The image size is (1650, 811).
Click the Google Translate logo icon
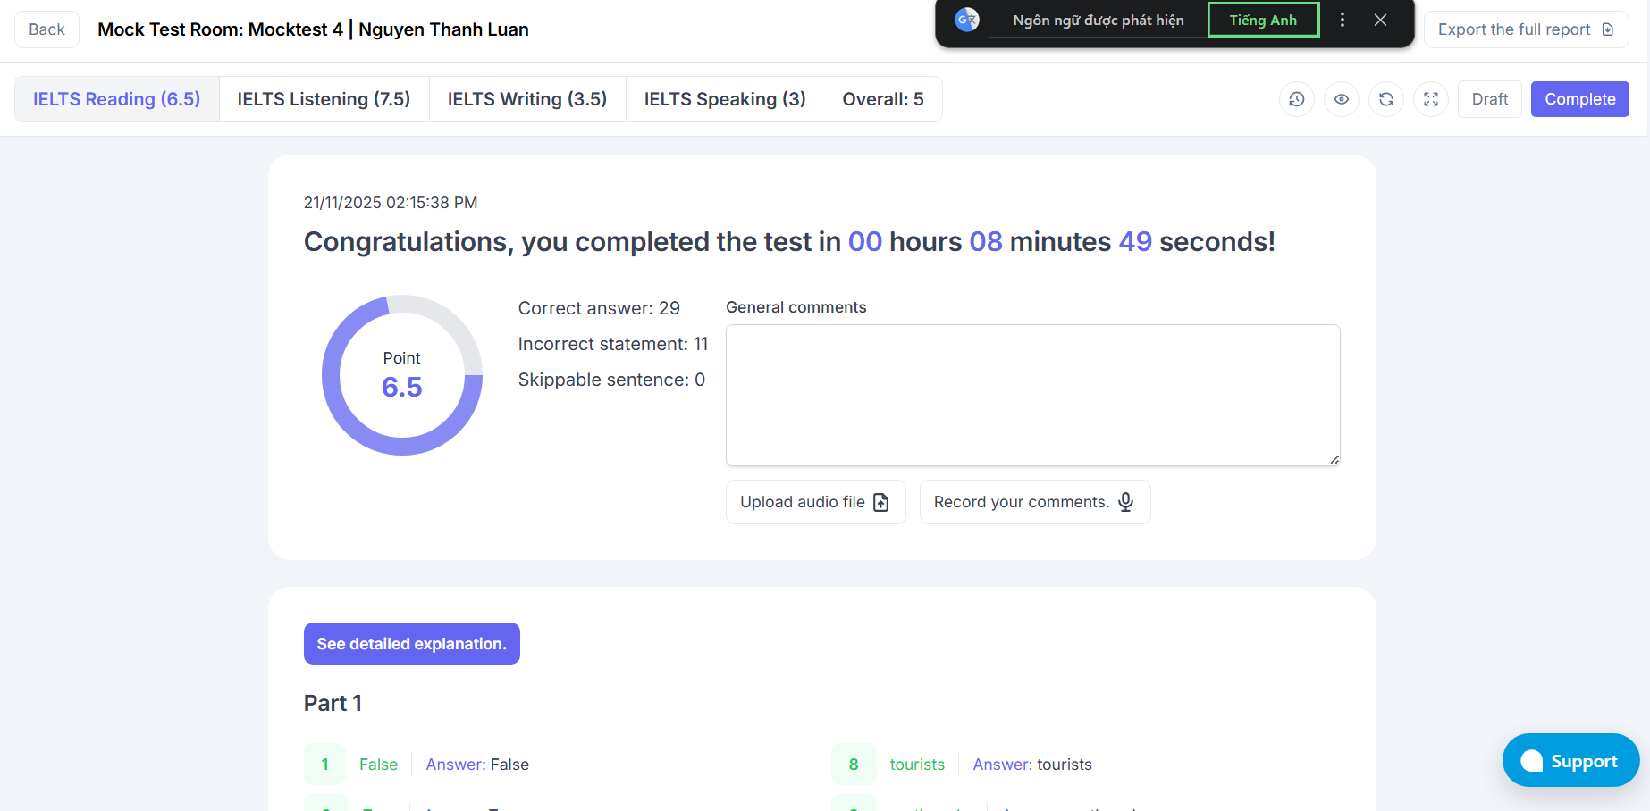967,20
